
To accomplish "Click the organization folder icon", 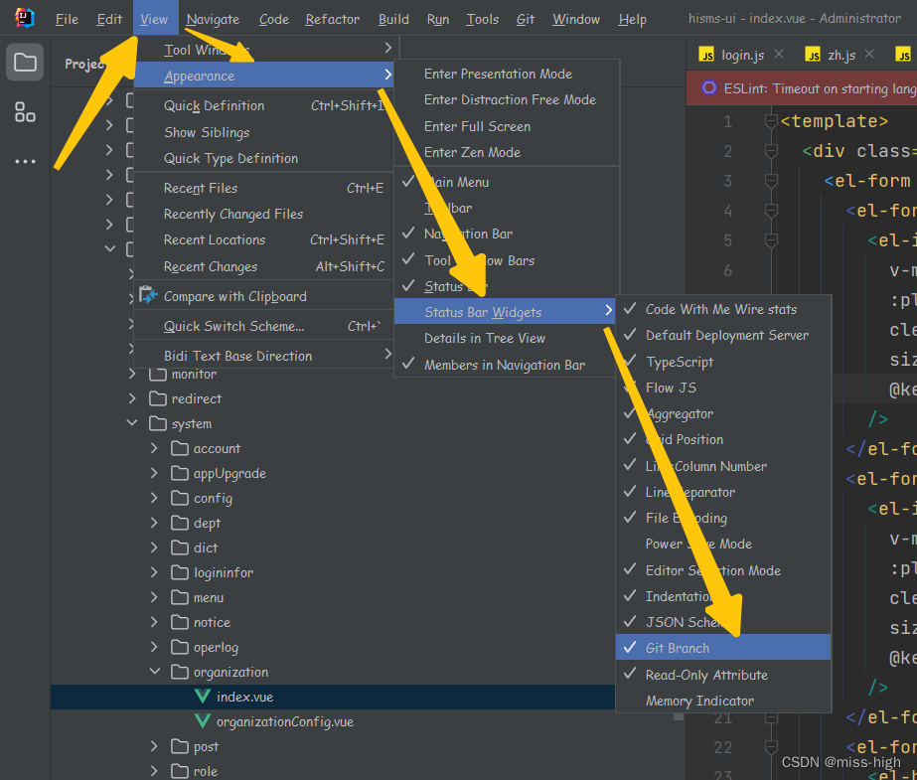I will tap(180, 672).
